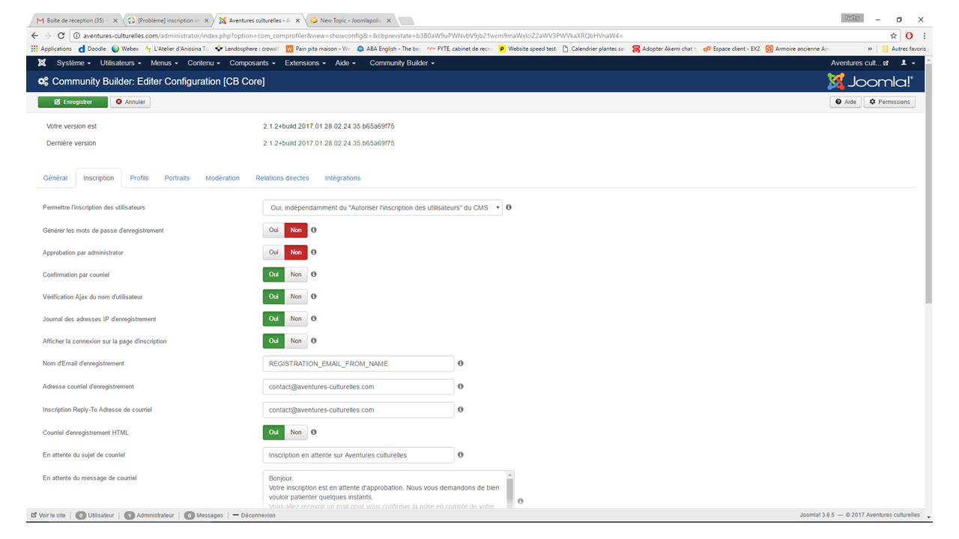The height and width of the screenshot is (539, 959).
Task: Click the En attente du message textarea
Action: (388, 490)
